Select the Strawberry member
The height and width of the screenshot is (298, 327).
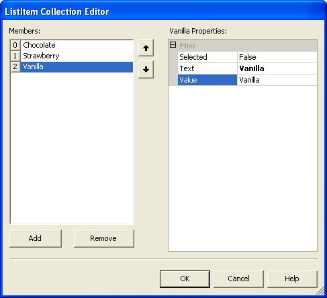tap(77, 56)
